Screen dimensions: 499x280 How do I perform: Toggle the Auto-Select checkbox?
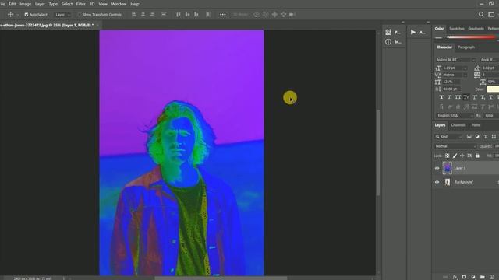pyautogui.click(x=27, y=15)
